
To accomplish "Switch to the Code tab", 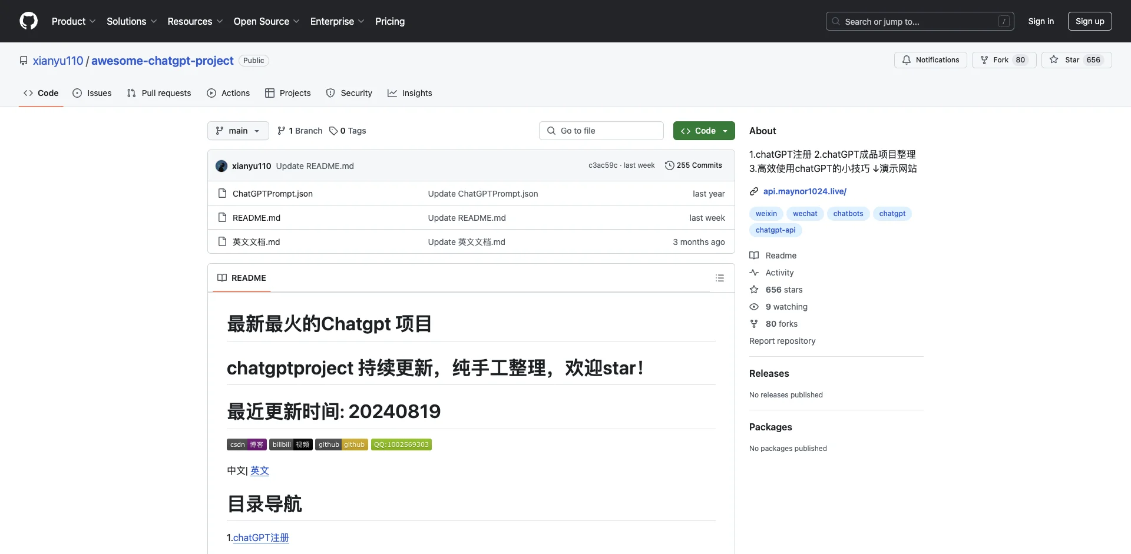I will pyautogui.click(x=41, y=93).
